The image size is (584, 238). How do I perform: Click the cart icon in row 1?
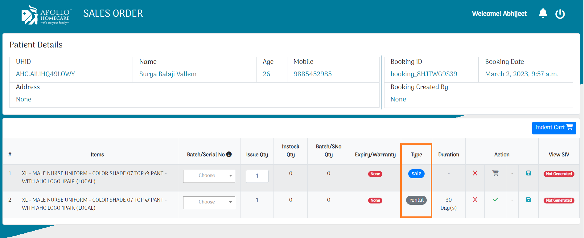tap(496, 173)
